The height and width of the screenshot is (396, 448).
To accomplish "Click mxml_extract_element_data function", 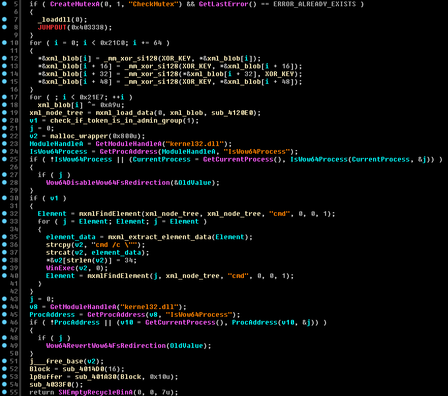I will (x=160, y=237).
